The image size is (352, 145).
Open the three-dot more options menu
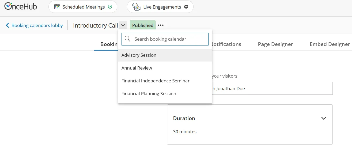(160, 25)
